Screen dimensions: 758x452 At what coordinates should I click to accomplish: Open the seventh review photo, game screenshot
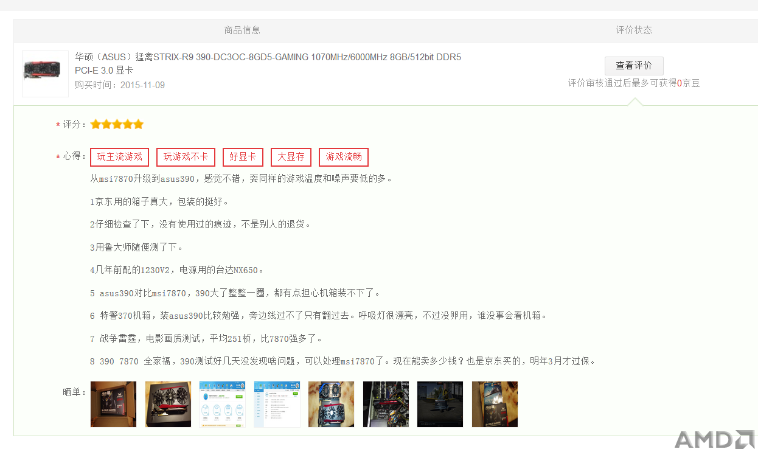tap(440, 405)
